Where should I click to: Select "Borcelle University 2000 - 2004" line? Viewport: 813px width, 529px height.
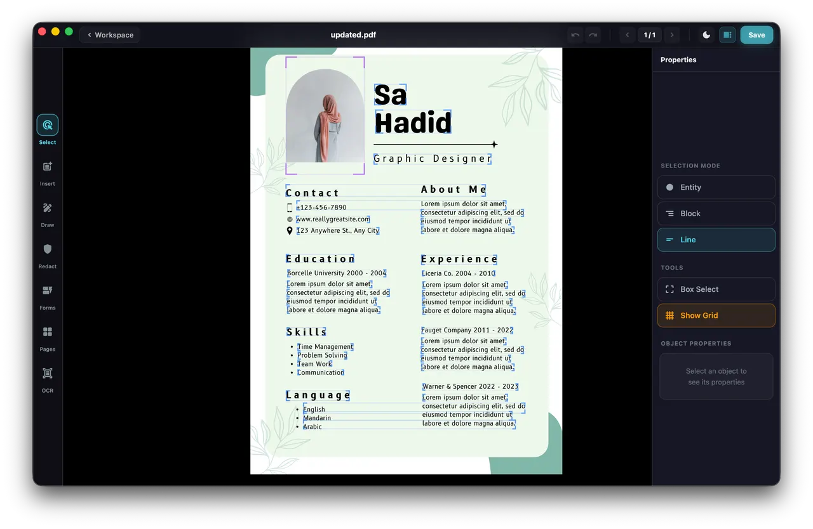(337, 273)
